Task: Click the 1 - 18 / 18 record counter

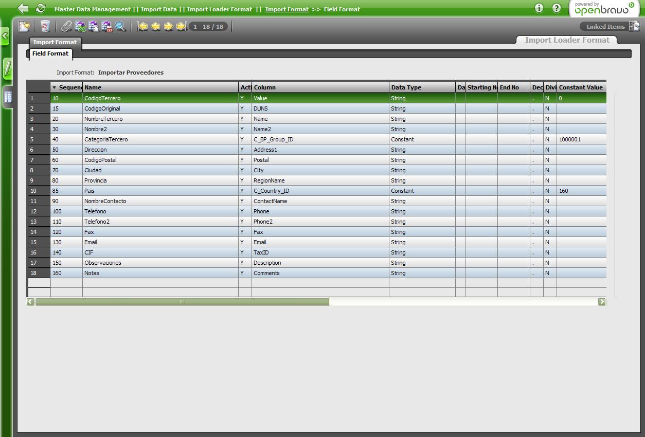Action: tap(208, 27)
